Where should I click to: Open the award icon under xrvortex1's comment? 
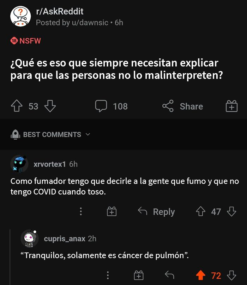click(x=112, y=211)
